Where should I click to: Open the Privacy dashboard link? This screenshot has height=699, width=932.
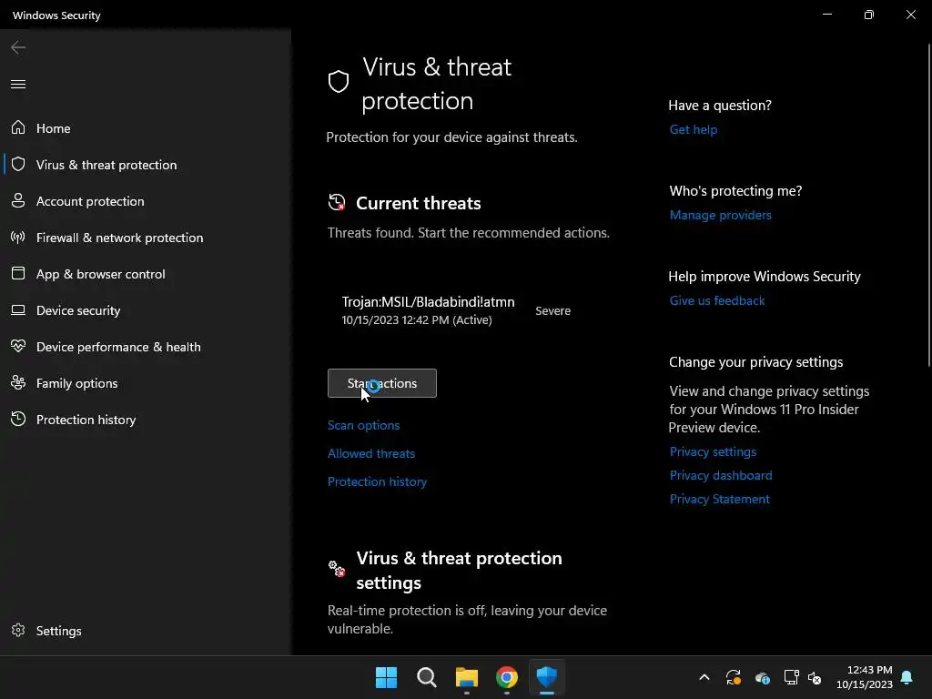[721, 475]
